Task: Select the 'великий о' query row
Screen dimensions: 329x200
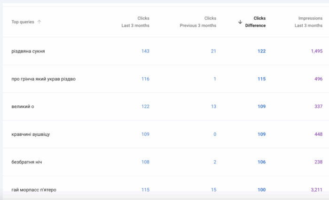Action: (23, 107)
